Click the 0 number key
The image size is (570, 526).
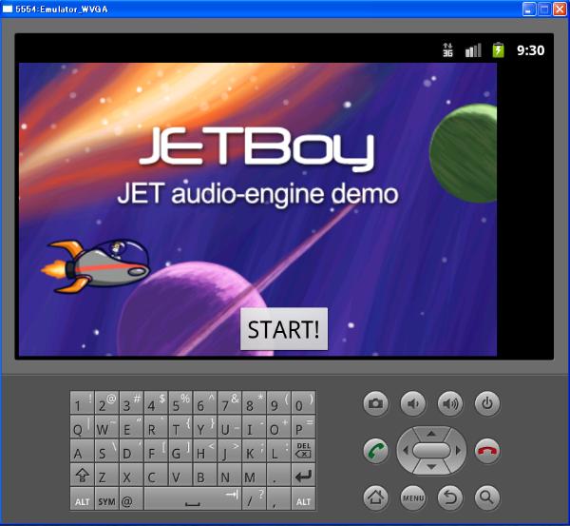click(304, 402)
